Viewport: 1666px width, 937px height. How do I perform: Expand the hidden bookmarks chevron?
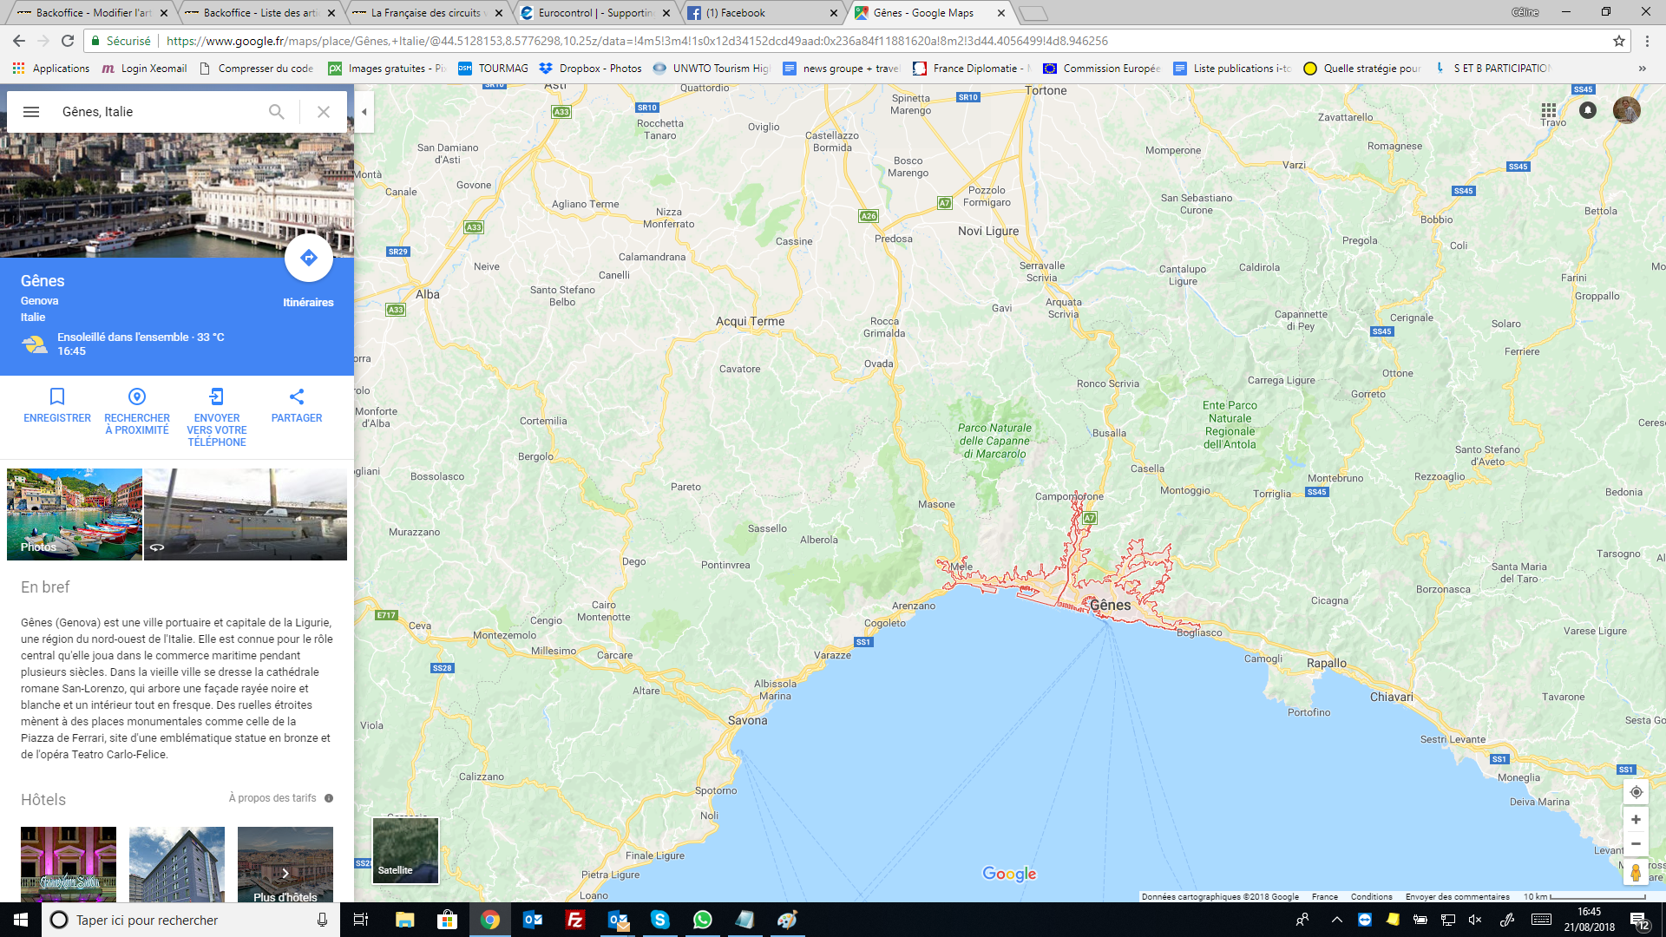point(1642,69)
